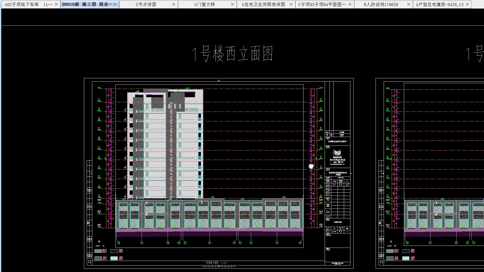The image size is (484, 272).
Task: Switch to the G节点详图 tab
Action: tap(146, 5)
